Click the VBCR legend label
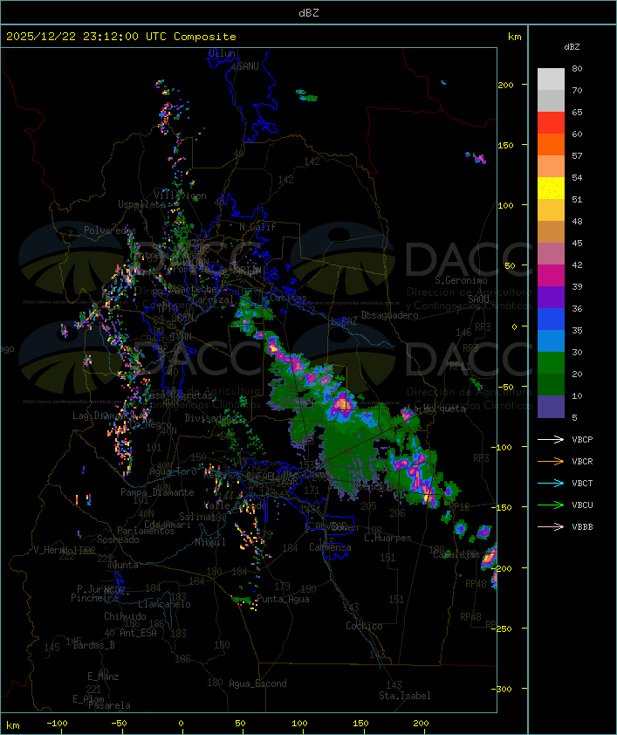 pos(582,461)
